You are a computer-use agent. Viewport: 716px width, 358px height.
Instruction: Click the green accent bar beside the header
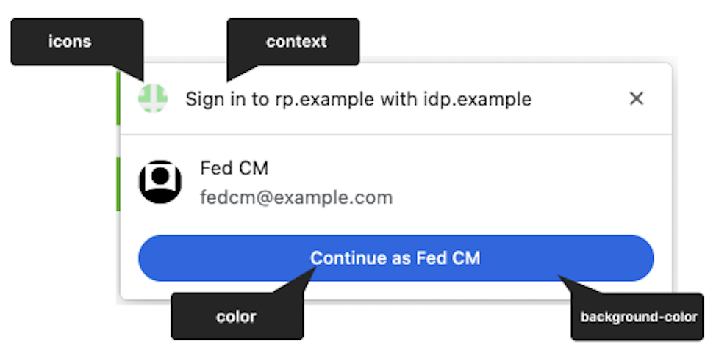[x=118, y=98]
